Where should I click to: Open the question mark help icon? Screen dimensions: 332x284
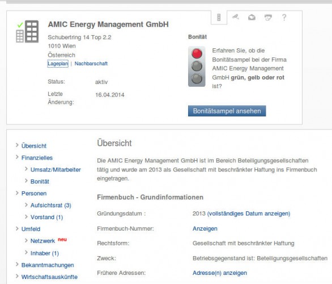click(284, 17)
